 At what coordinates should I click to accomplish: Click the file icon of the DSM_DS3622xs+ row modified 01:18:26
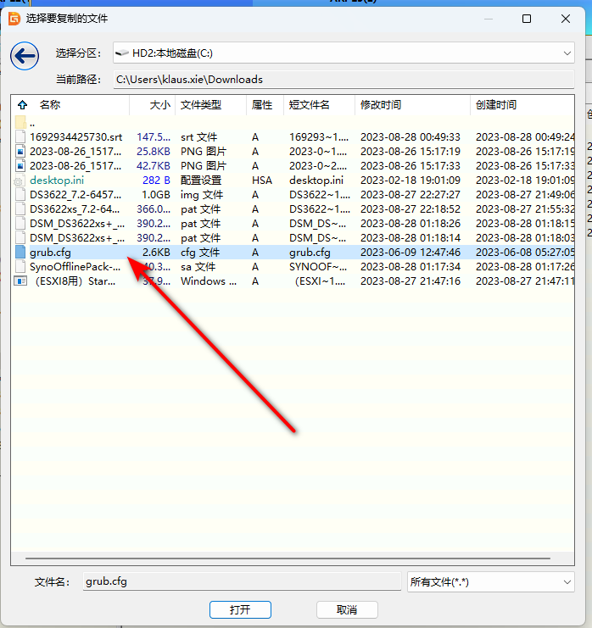pyautogui.click(x=20, y=224)
